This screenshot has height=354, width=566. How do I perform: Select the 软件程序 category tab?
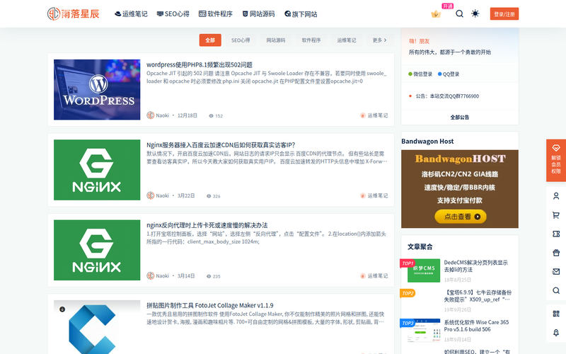coord(311,40)
